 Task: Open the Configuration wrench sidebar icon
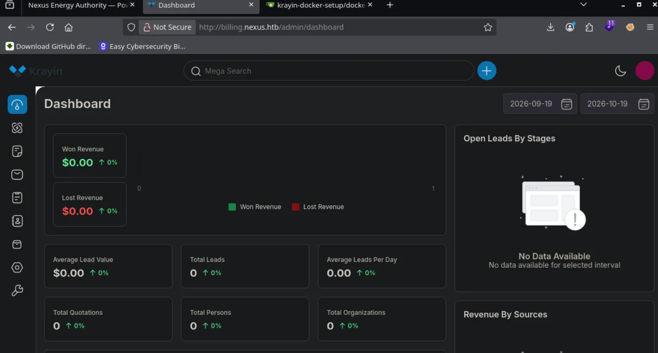point(17,291)
